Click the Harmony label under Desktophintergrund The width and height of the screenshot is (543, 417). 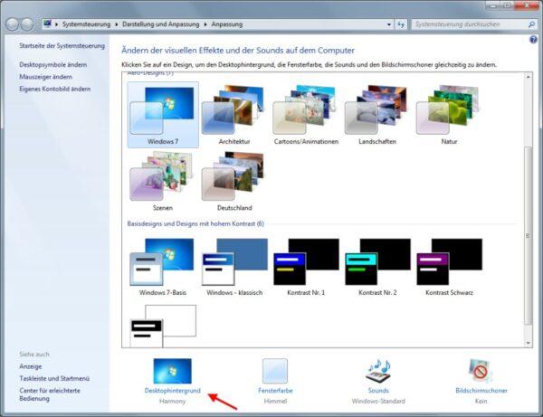click(x=173, y=401)
